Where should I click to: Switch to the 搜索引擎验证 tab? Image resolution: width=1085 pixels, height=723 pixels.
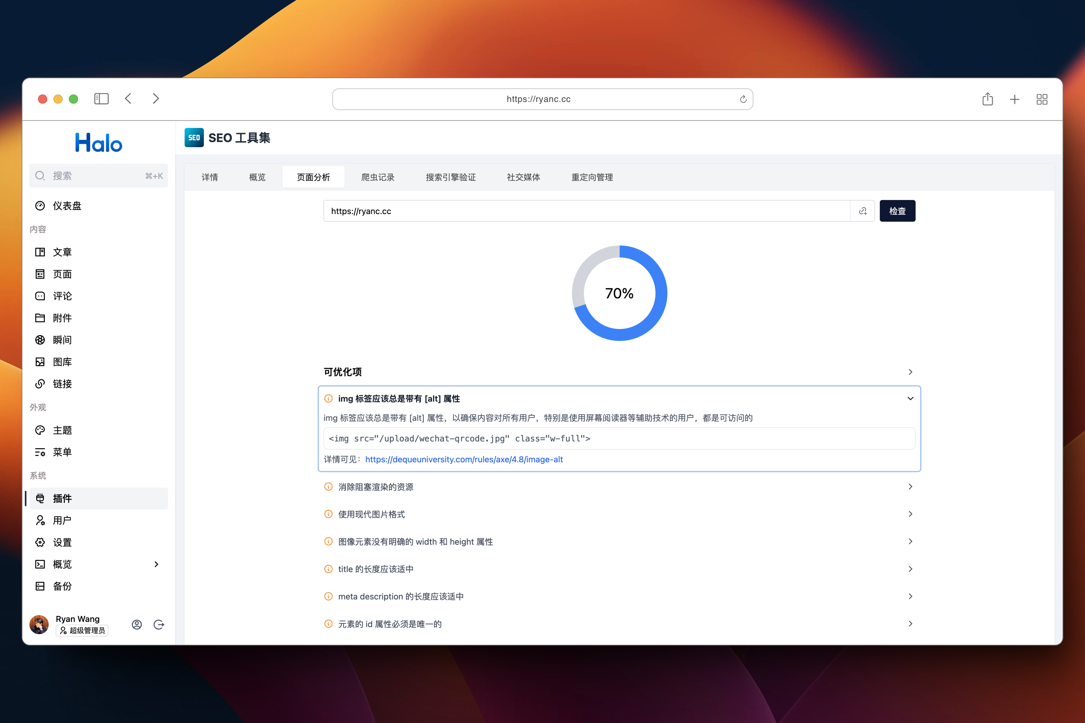[x=451, y=177]
